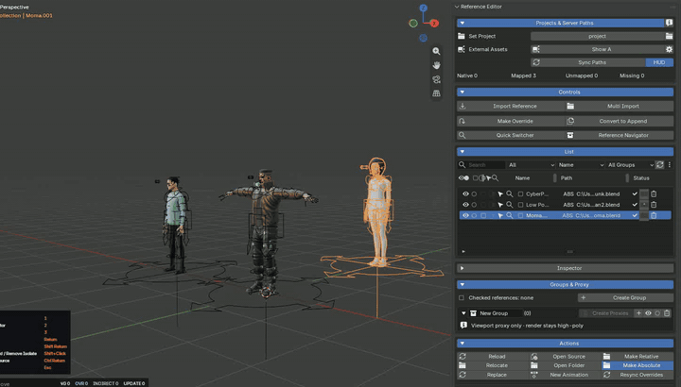This screenshot has height=387, width=681.
Task: Expand the Inspector section
Action: pyautogui.click(x=463, y=268)
